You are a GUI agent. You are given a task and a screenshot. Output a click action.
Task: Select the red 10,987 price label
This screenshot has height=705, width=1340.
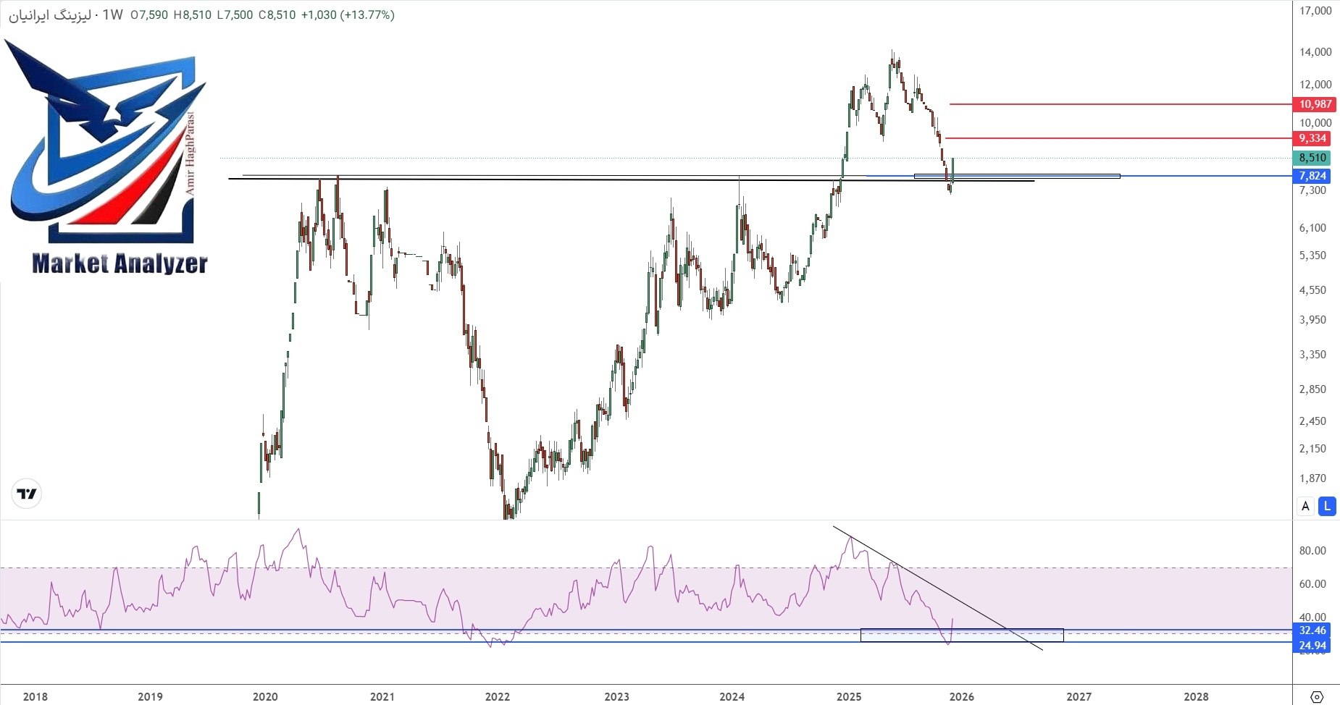pos(1317,104)
